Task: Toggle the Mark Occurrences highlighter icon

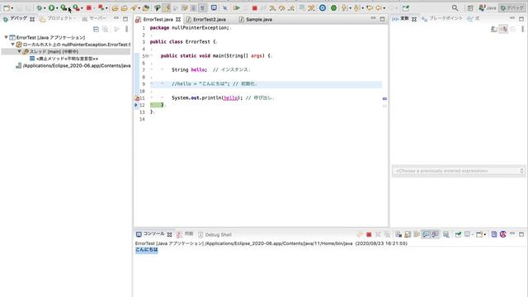Action: (x=167, y=7)
